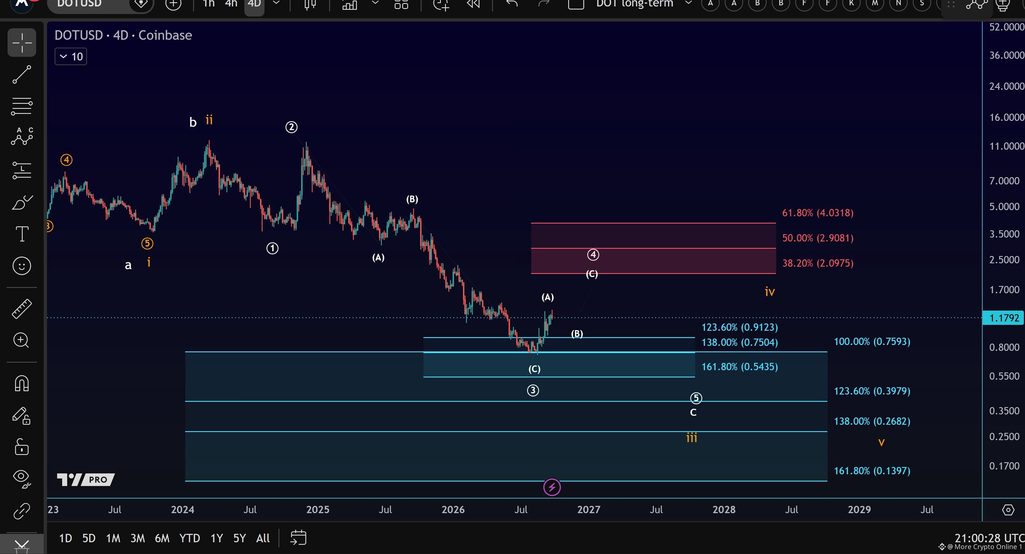Image resolution: width=1025 pixels, height=554 pixels.
Task: Open the timeframe interval dropdown arrow
Action: pos(276,4)
